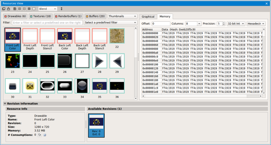
Task: Select the Front Left Stencil thumbnail
Action: click(x=47, y=39)
